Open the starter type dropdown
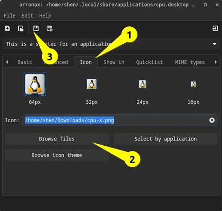Image resolution: width=222 pixels, height=211 pixels. 111,44
